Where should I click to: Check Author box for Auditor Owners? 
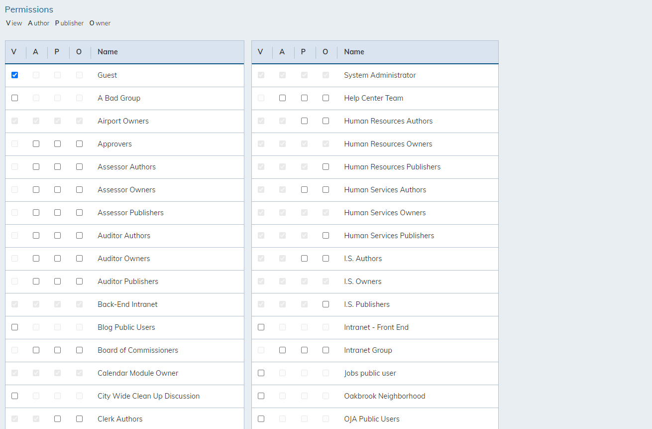(36, 259)
